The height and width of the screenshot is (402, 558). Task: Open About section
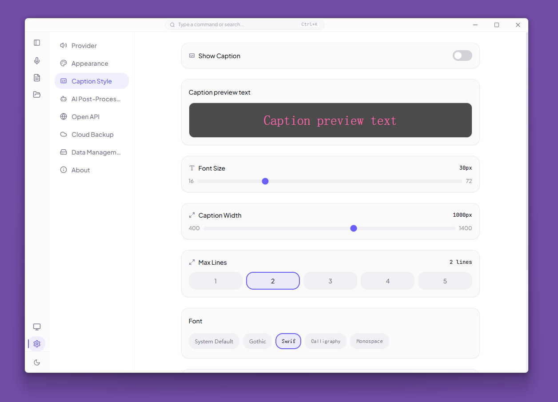tap(92, 170)
